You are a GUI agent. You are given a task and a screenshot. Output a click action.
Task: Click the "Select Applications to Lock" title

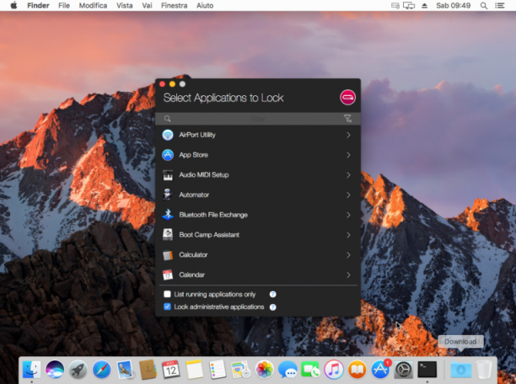[223, 98]
